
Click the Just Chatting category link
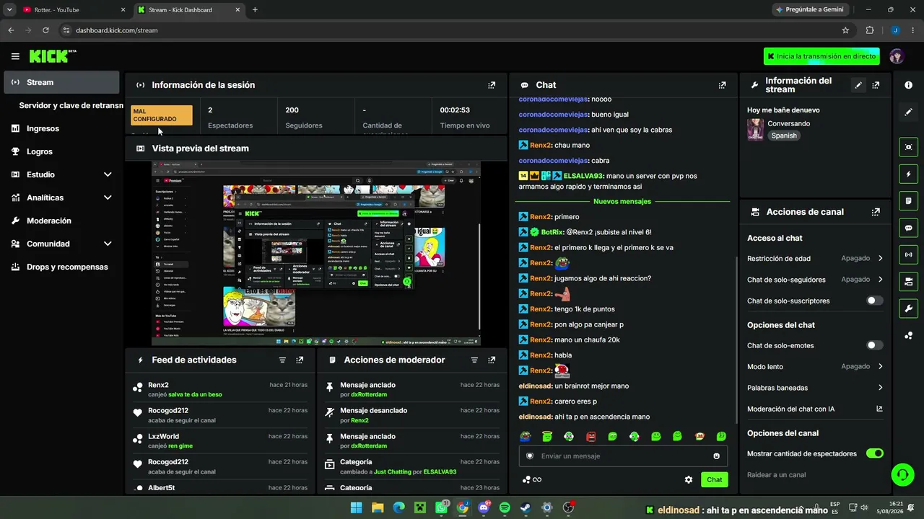click(x=392, y=472)
